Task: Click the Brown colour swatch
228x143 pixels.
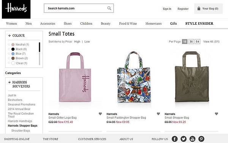Action: (x=13, y=58)
